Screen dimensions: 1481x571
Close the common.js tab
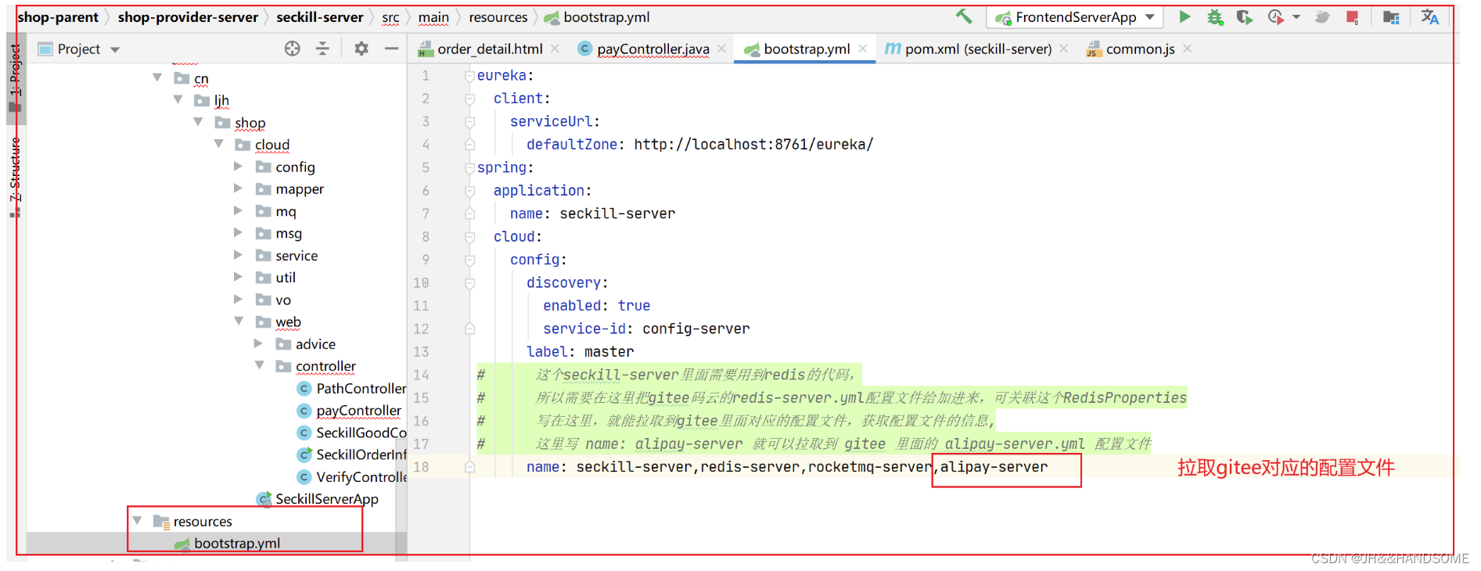(x=1187, y=48)
